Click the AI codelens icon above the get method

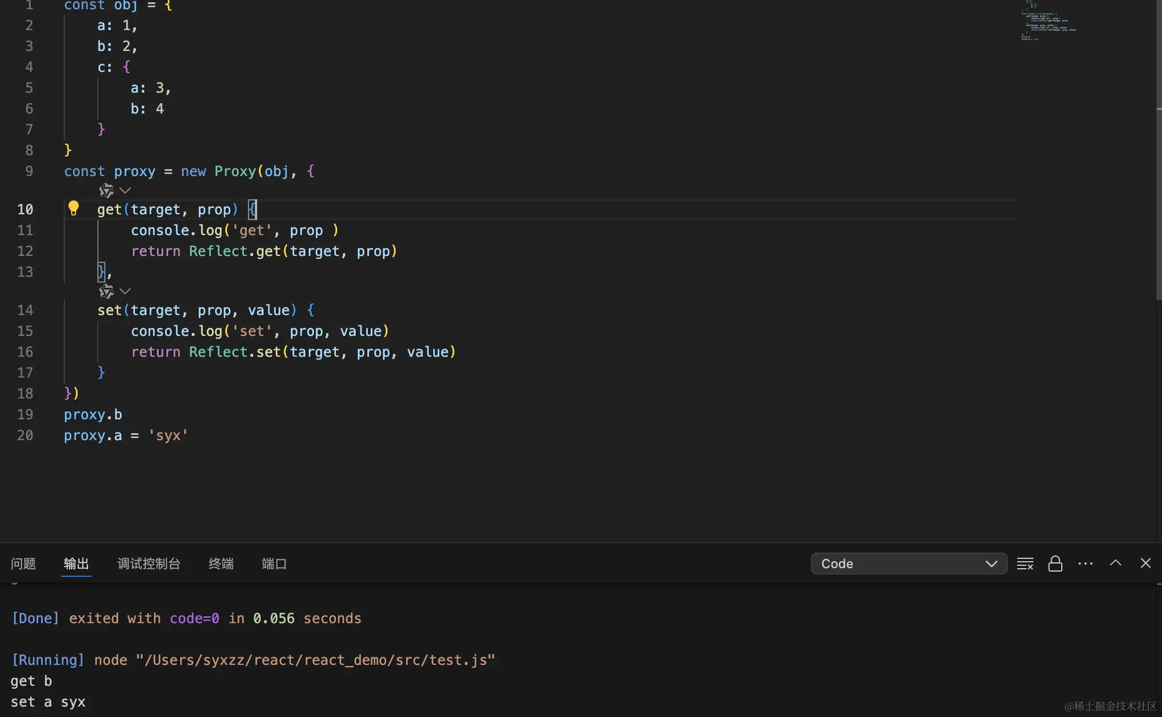(106, 191)
